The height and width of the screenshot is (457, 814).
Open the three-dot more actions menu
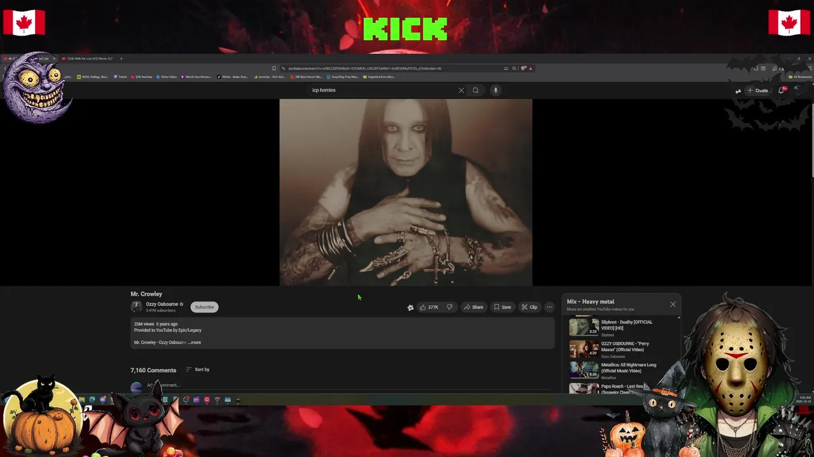pos(549,307)
